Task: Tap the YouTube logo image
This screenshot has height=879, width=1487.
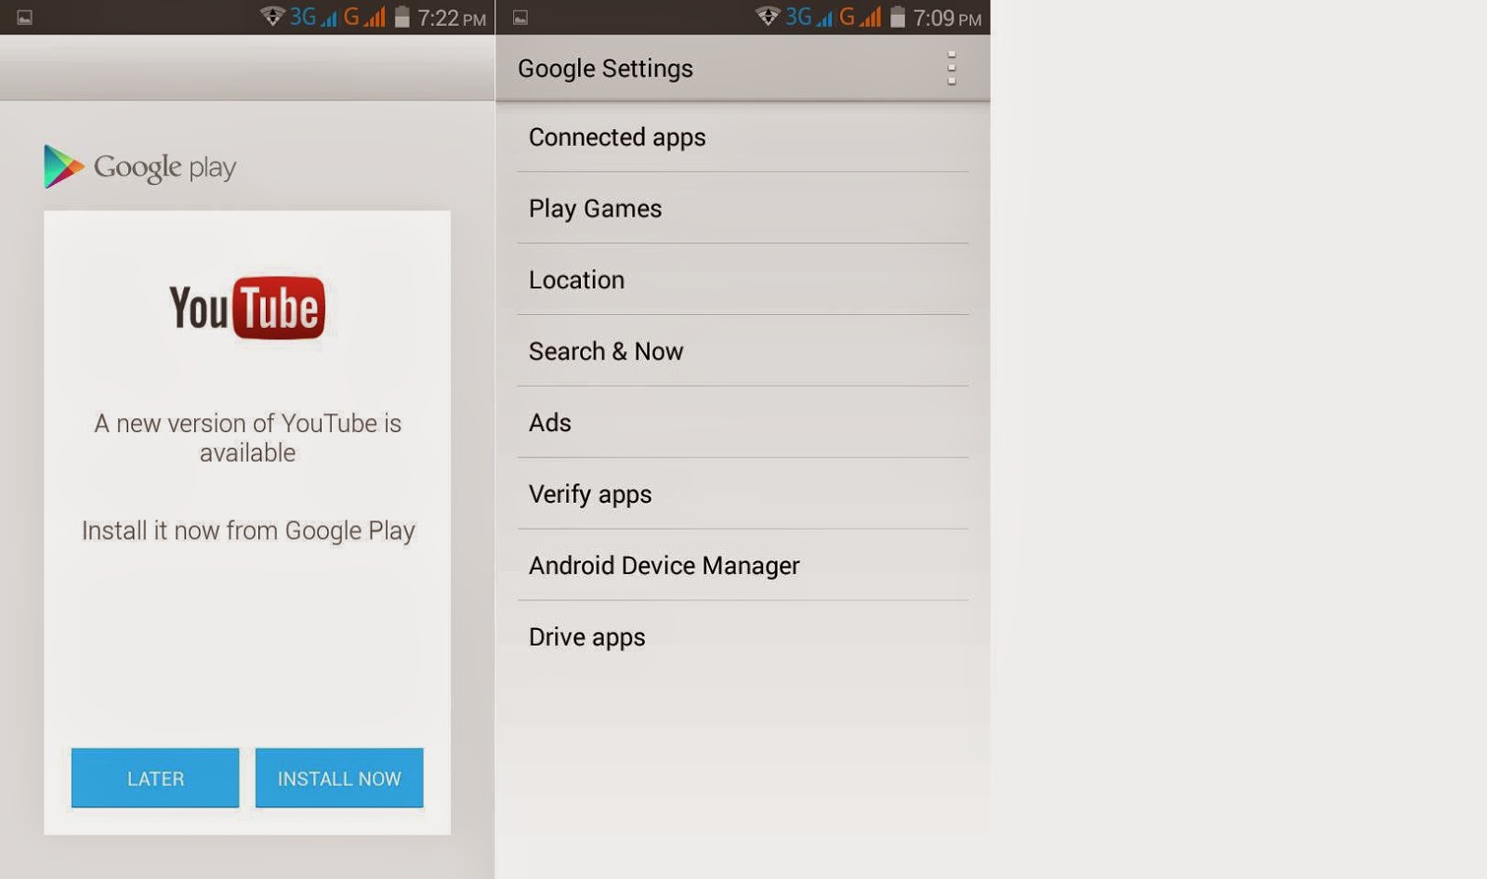Action: point(247,308)
